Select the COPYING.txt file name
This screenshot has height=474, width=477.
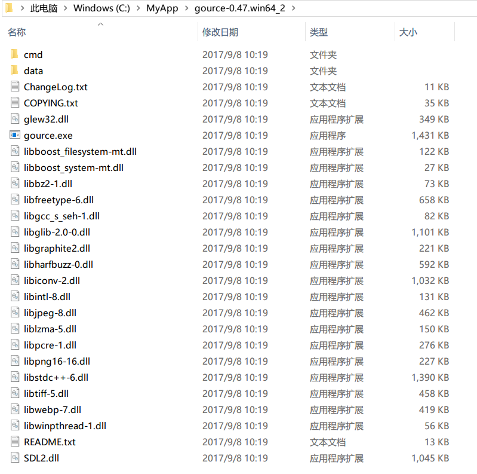pos(51,103)
